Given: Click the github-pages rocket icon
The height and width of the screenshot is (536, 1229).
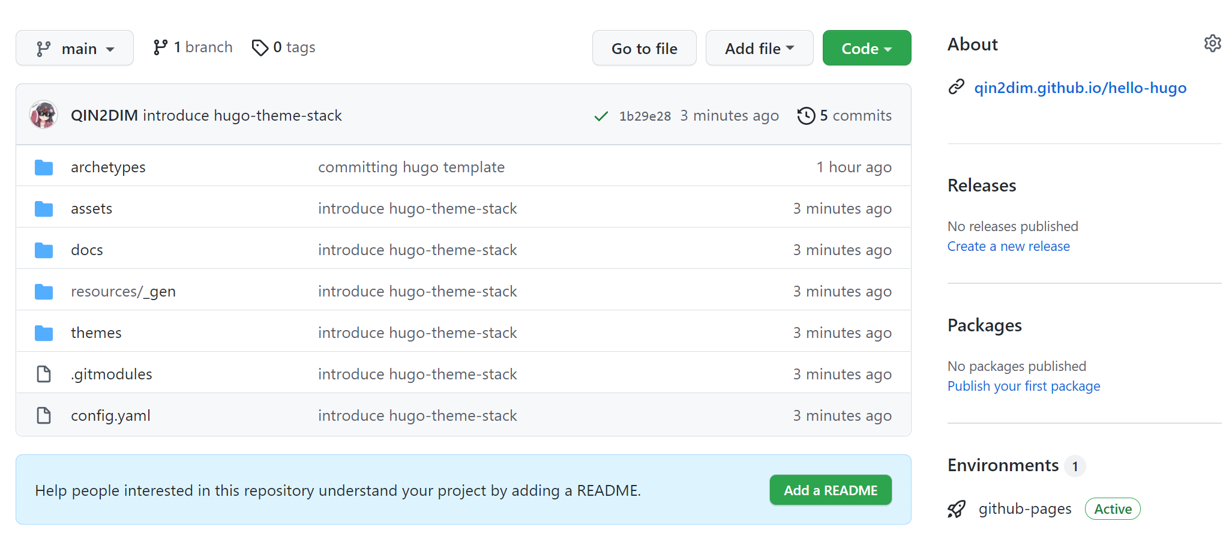Looking at the screenshot, I should [957, 509].
